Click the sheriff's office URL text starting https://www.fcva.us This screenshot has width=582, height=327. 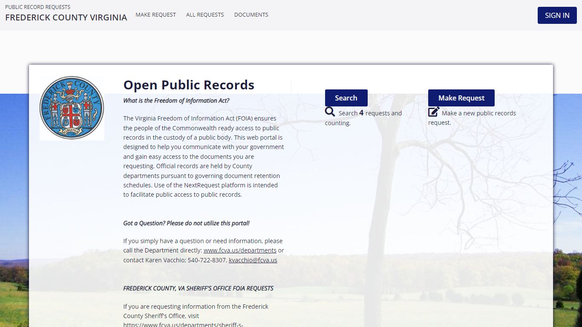coord(183,324)
